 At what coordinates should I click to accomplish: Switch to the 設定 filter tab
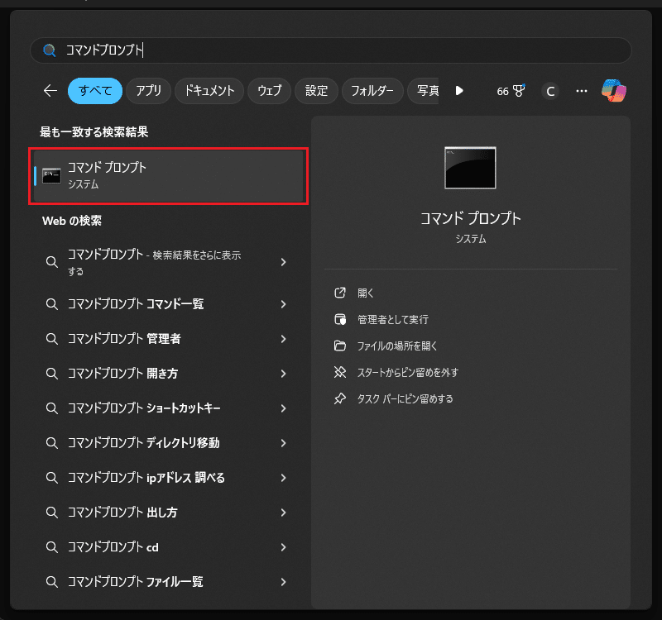[x=316, y=91]
